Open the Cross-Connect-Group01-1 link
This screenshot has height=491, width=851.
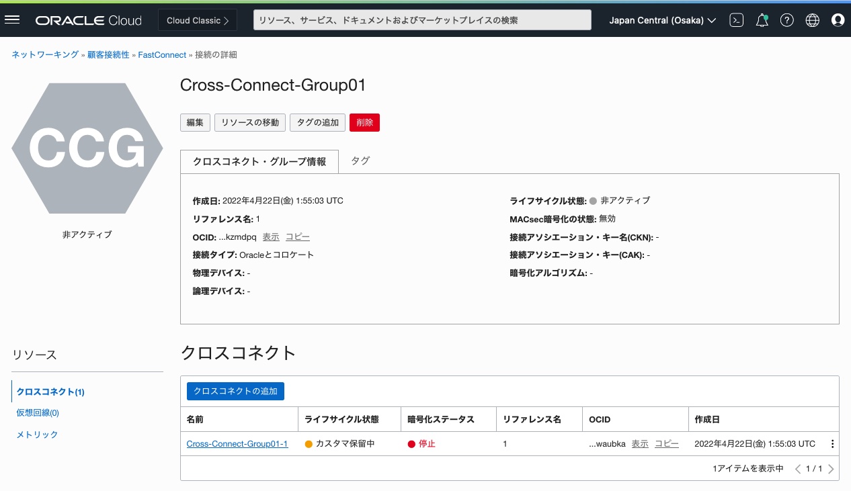click(x=237, y=443)
